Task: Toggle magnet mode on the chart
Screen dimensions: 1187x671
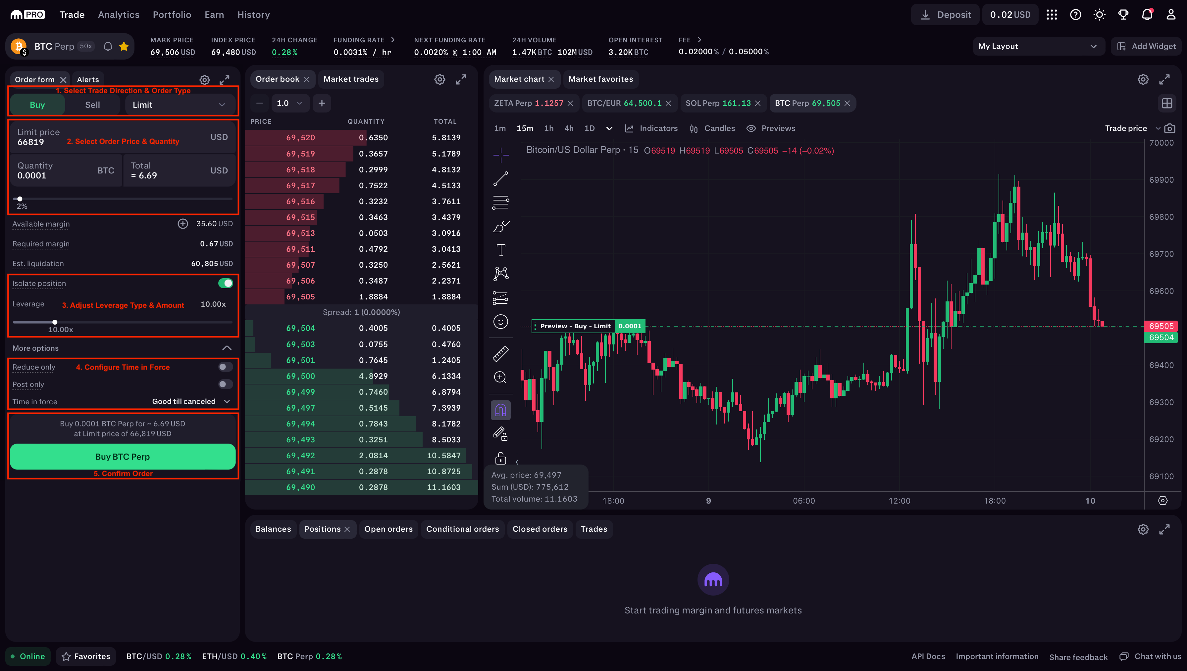Action: point(500,410)
